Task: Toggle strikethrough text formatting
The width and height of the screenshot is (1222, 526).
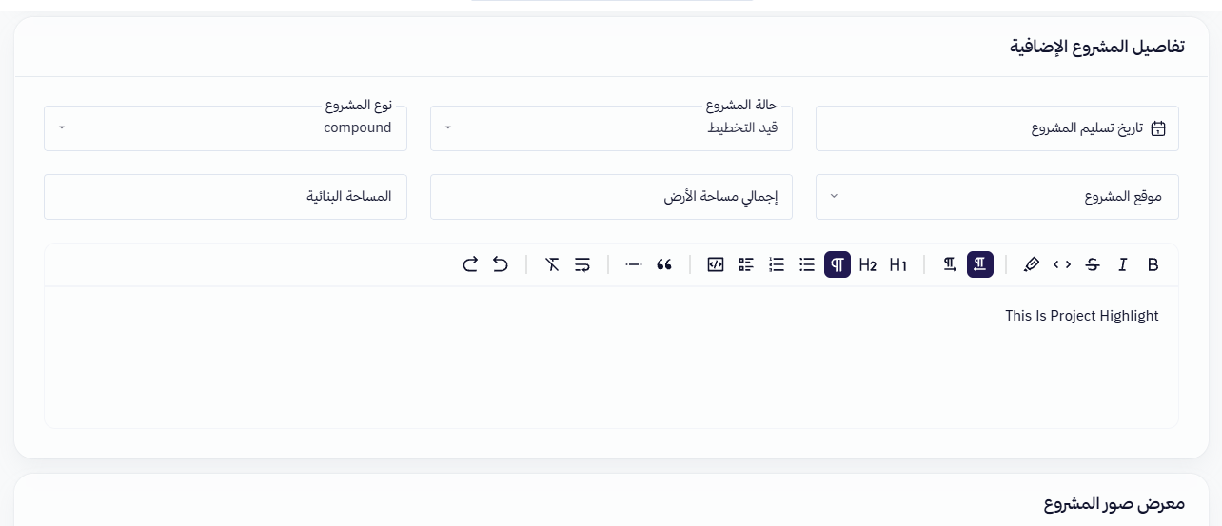Action: click(1093, 264)
